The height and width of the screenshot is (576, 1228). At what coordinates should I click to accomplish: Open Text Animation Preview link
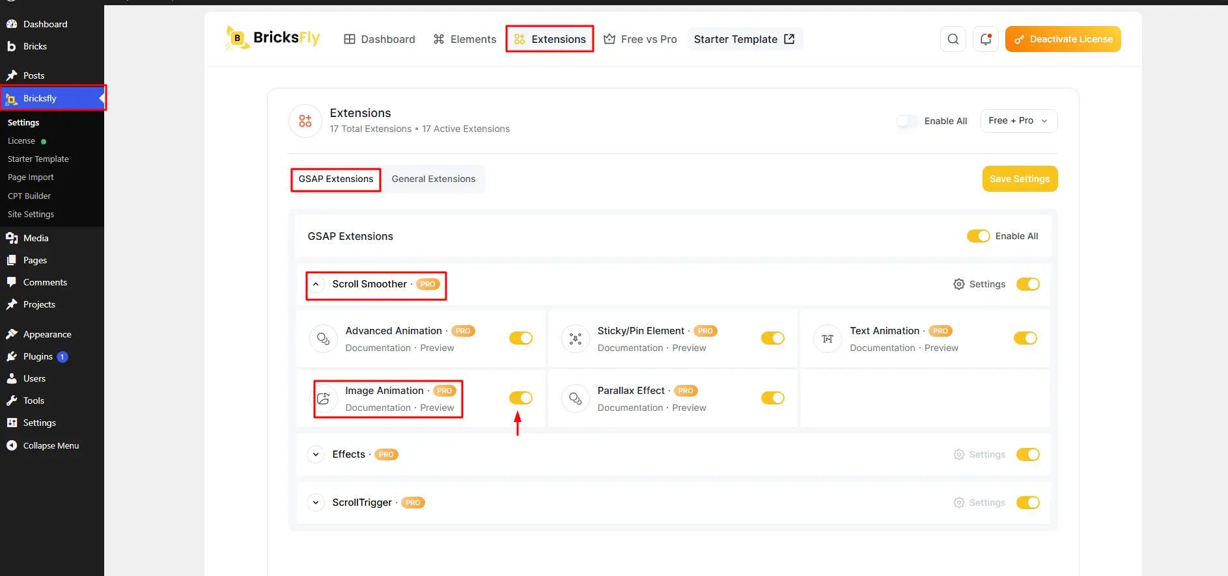942,348
